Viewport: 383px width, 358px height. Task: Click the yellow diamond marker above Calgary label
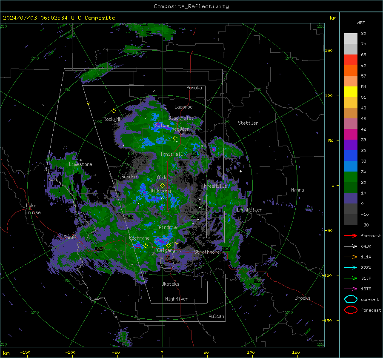[x=168, y=245]
